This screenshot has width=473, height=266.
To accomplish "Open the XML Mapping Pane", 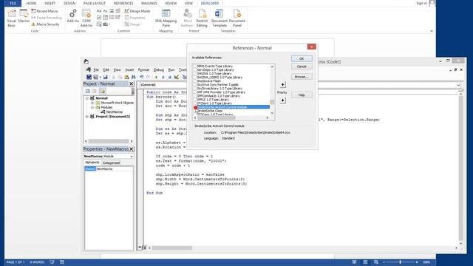I will point(166,18).
